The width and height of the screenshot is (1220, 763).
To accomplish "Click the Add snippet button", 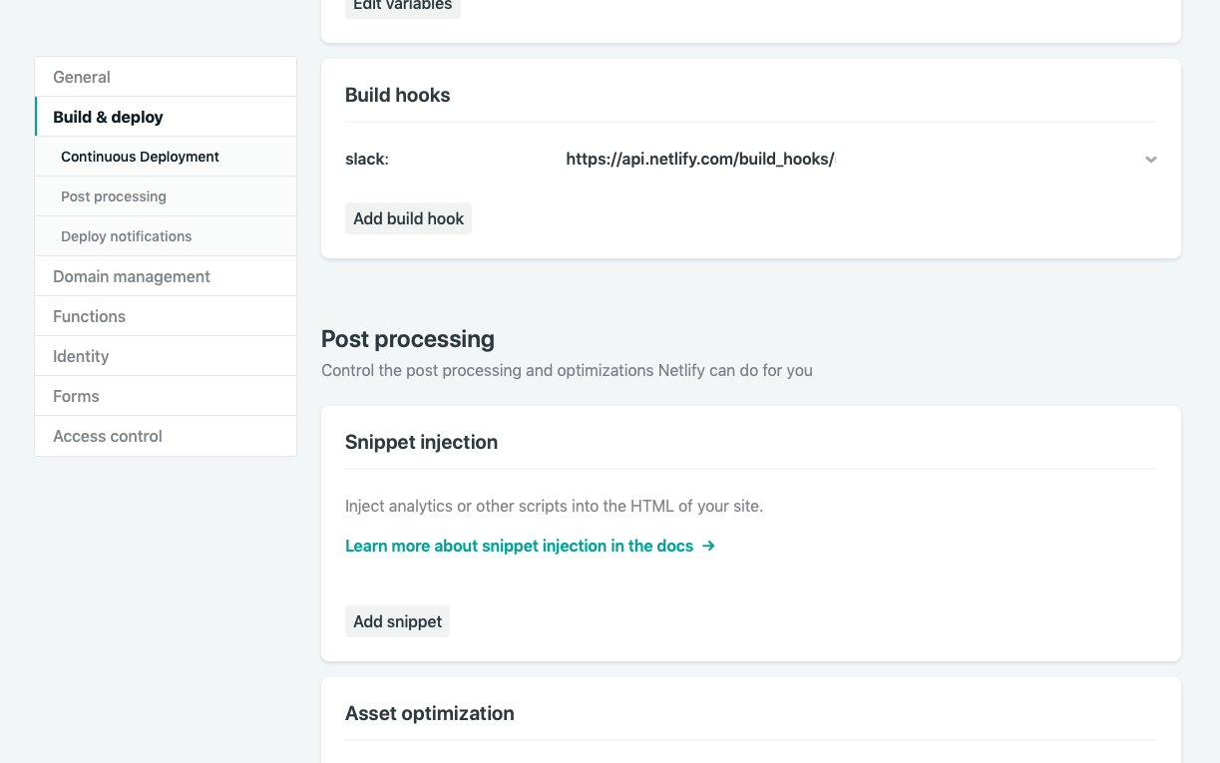I will pyautogui.click(x=397, y=620).
